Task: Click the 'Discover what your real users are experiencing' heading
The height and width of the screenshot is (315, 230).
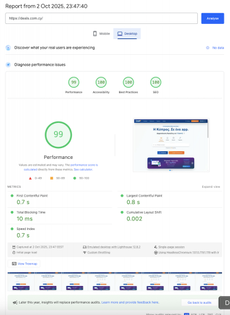Action: [54, 48]
